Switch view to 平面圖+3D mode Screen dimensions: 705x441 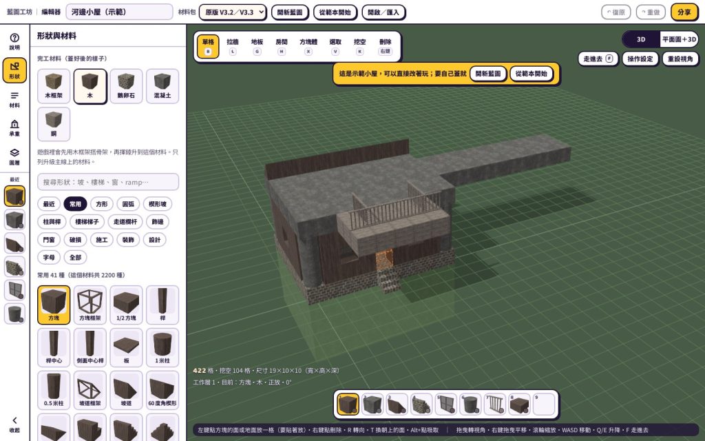(x=679, y=39)
